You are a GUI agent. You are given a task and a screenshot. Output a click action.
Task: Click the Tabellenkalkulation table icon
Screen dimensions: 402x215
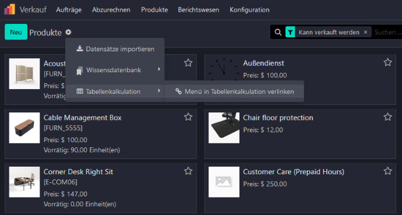tap(80, 91)
